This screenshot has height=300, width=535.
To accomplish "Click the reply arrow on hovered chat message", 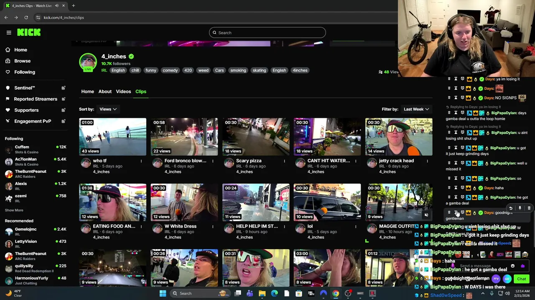I will click(x=510, y=208).
